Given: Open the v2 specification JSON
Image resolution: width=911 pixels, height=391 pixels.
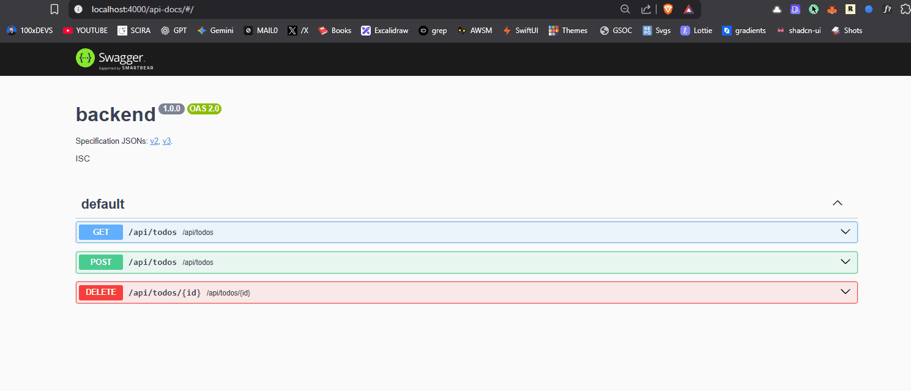Looking at the screenshot, I should point(154,141).
